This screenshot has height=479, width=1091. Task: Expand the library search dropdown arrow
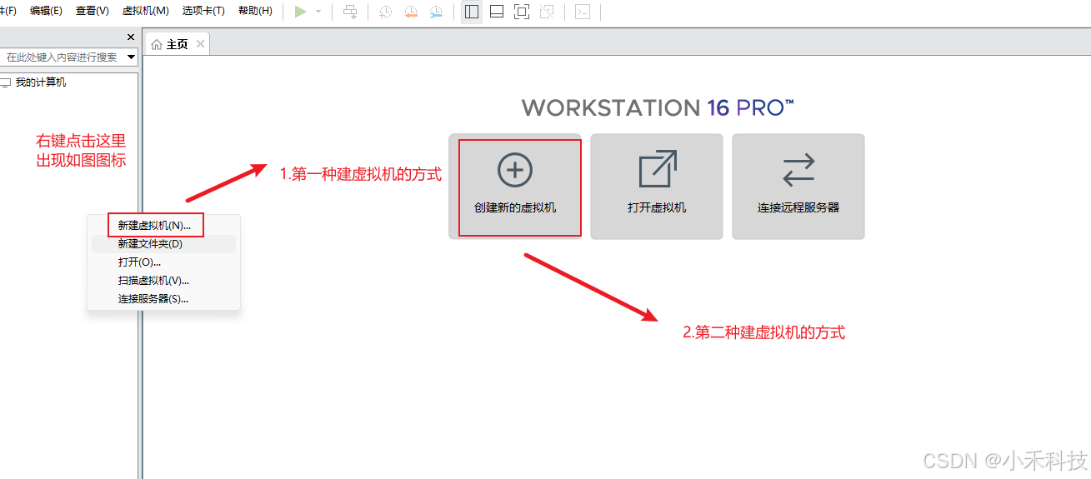click(x=132, y=57)
